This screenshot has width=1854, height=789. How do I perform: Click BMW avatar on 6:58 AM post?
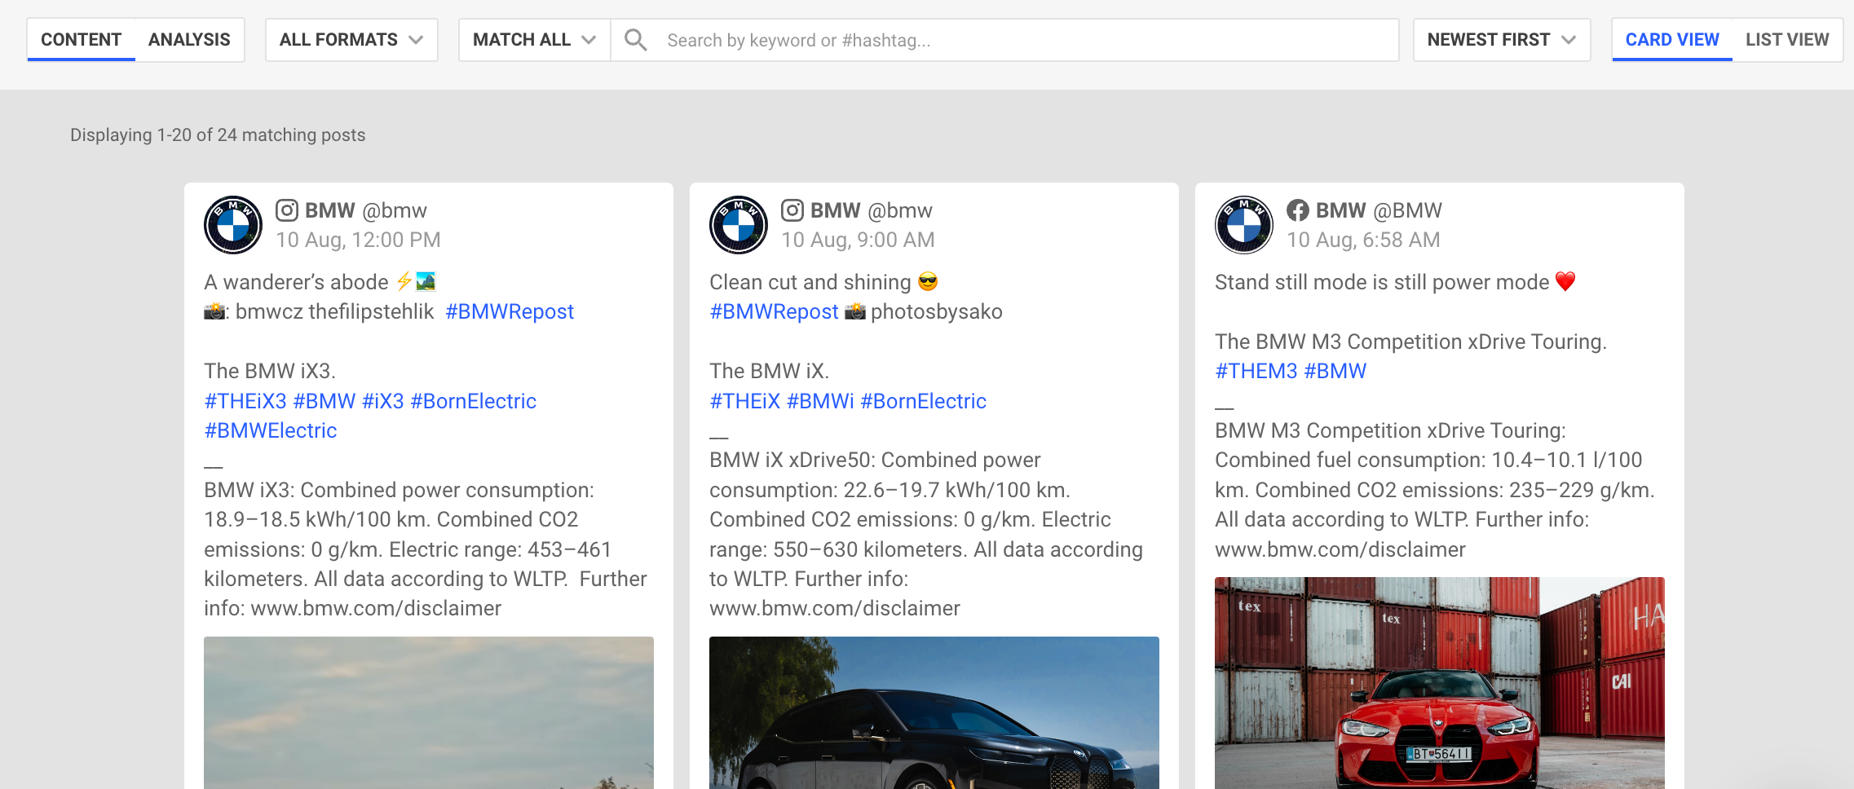pos(1244,225)
